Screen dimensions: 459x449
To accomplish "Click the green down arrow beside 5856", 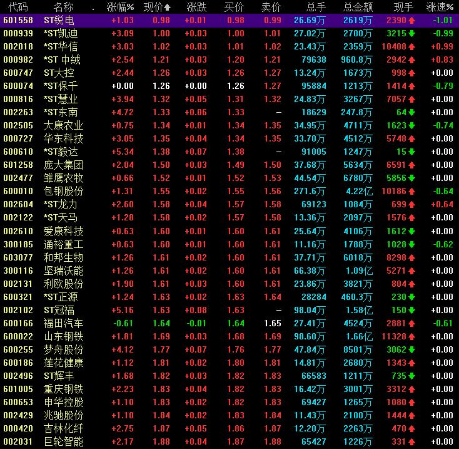I will [411, 178].
